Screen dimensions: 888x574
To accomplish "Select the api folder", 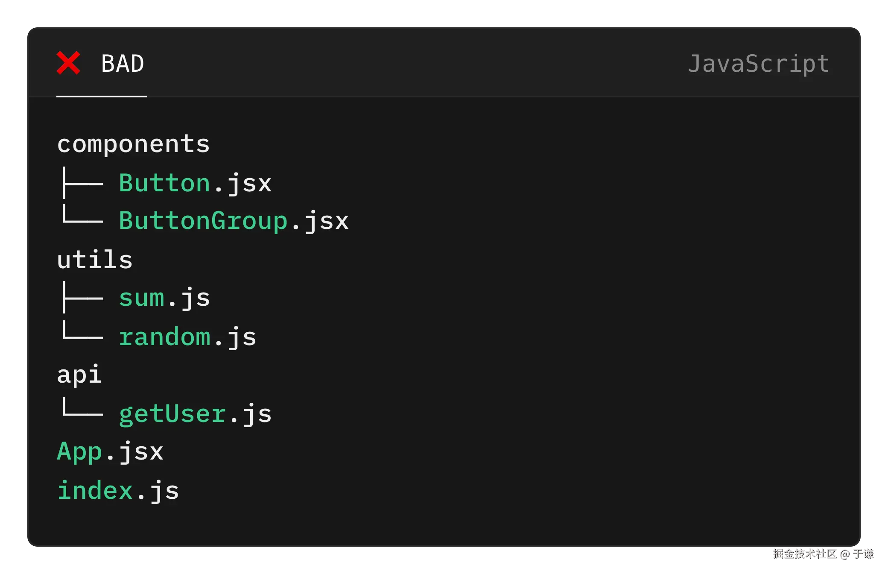I will pyautogui.click(x=79, y=375).
